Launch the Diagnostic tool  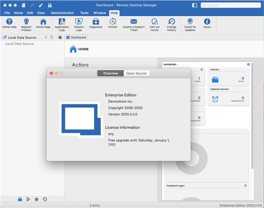pos(96,23)
